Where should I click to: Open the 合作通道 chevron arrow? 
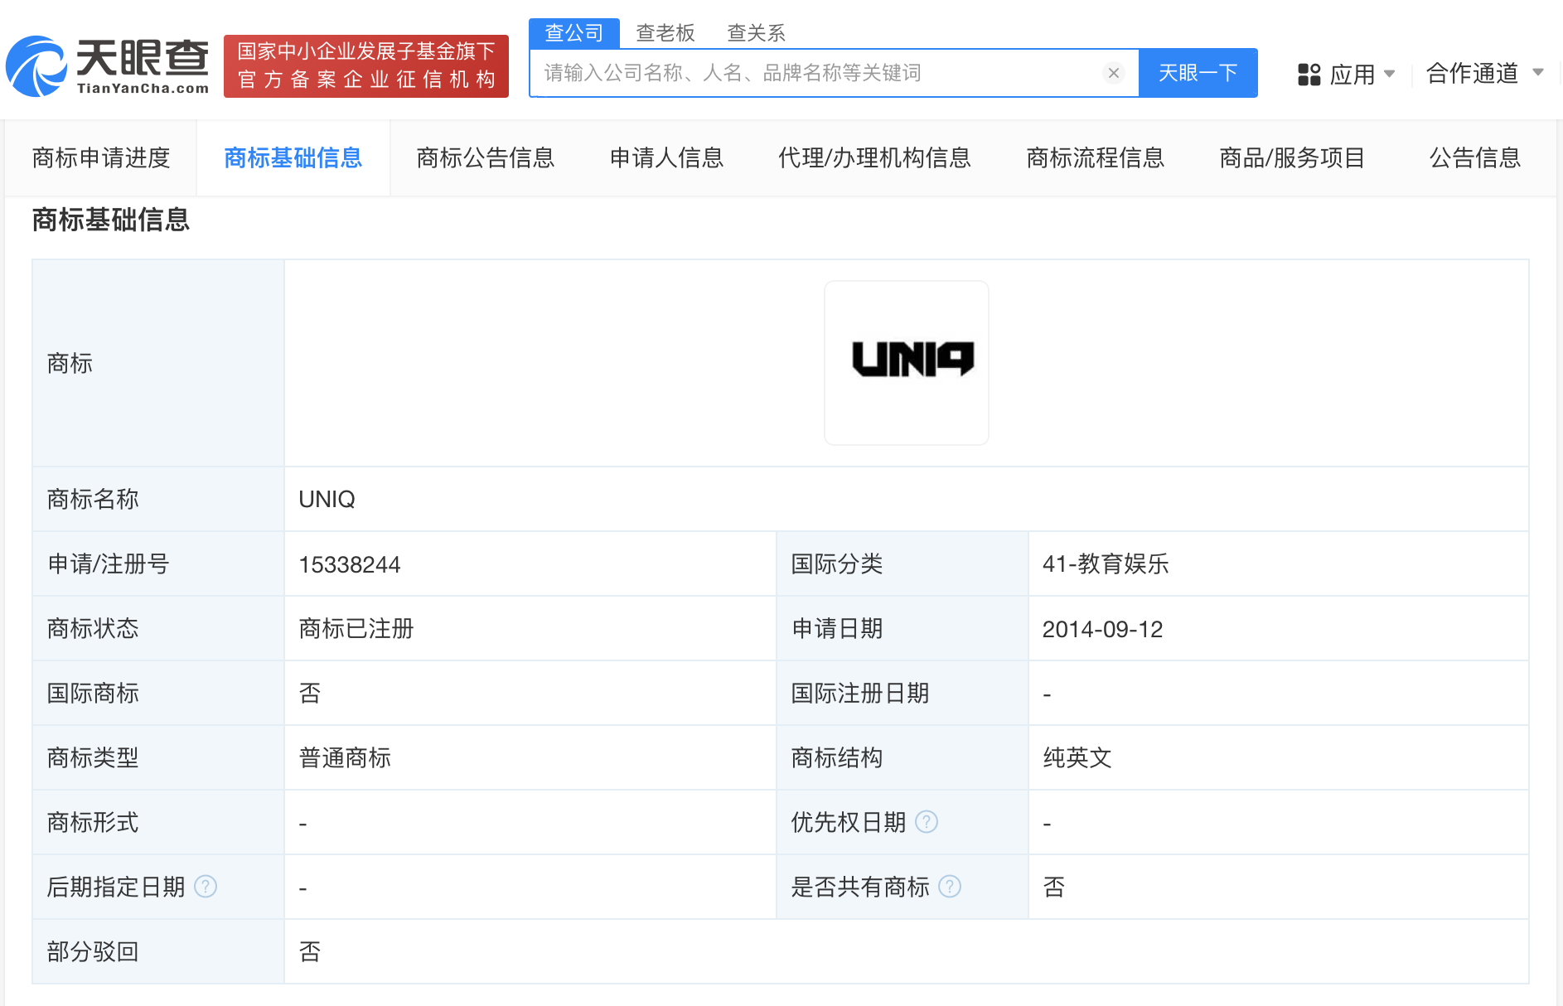click(1540, 74)
